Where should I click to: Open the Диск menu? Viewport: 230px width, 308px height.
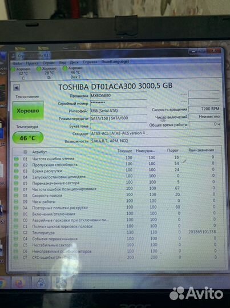[74, 62]
